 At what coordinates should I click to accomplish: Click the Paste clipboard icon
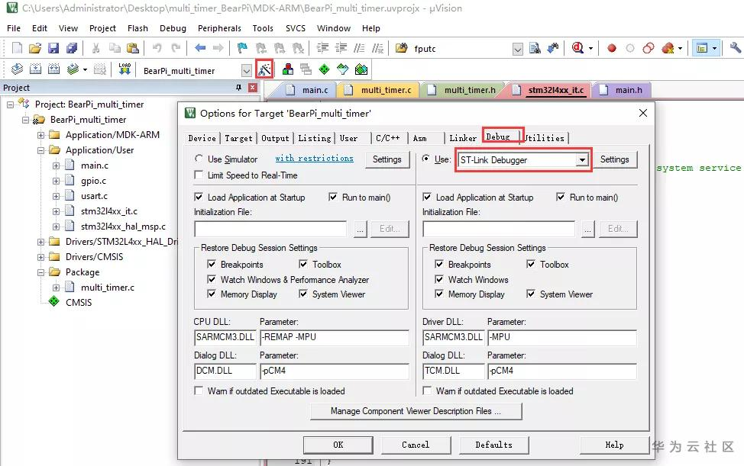[x=133, y=48]
